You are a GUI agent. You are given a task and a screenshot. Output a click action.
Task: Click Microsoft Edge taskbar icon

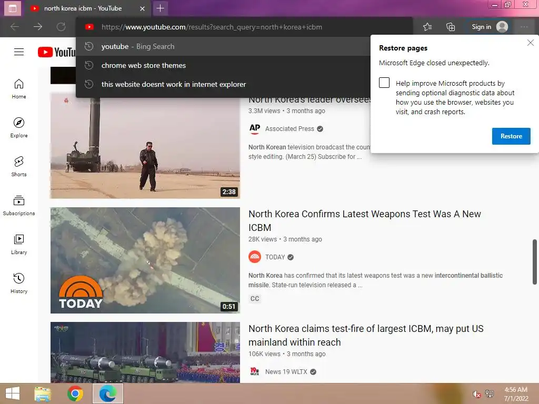coord(108,393)
